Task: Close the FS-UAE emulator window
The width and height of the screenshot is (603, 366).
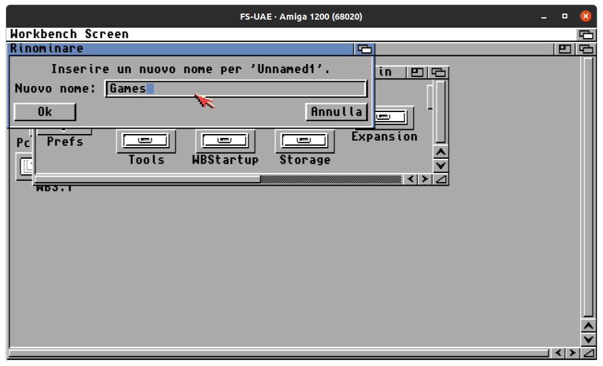Action: [585, 16]
